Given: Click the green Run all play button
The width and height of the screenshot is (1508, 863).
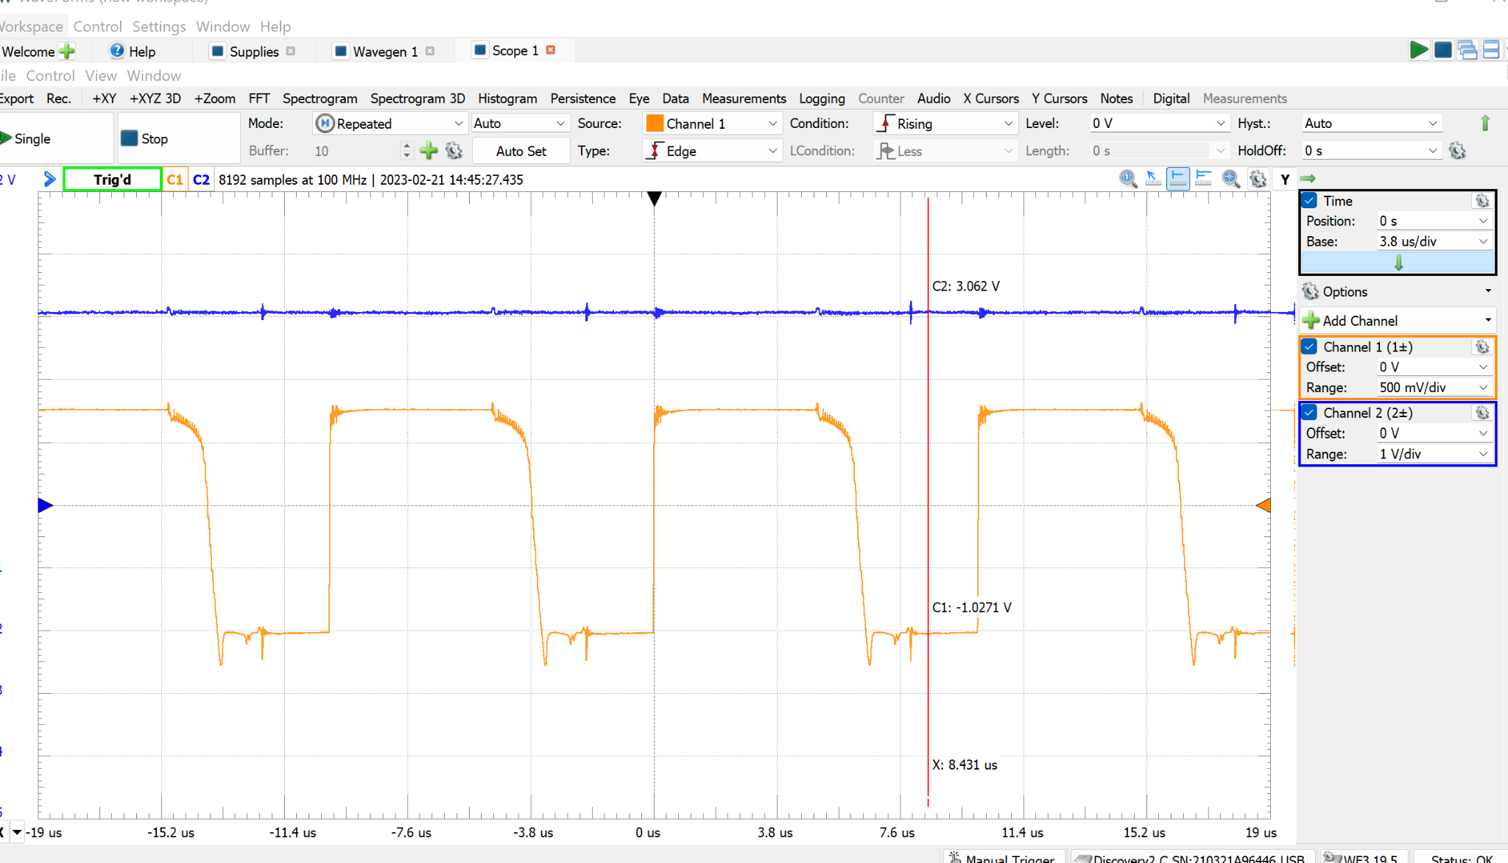Looking at the screenshot, I should click(1419, 50).
